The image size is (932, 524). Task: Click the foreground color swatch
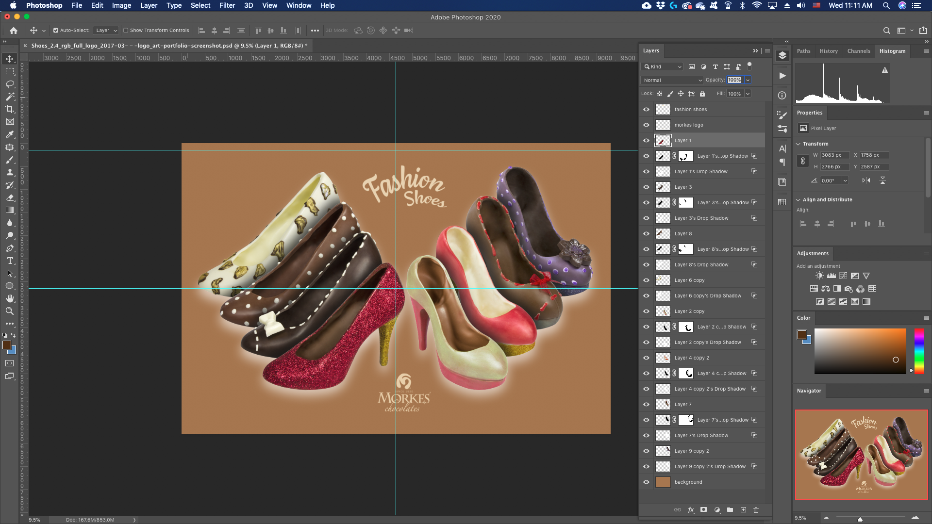click(6, 345)
